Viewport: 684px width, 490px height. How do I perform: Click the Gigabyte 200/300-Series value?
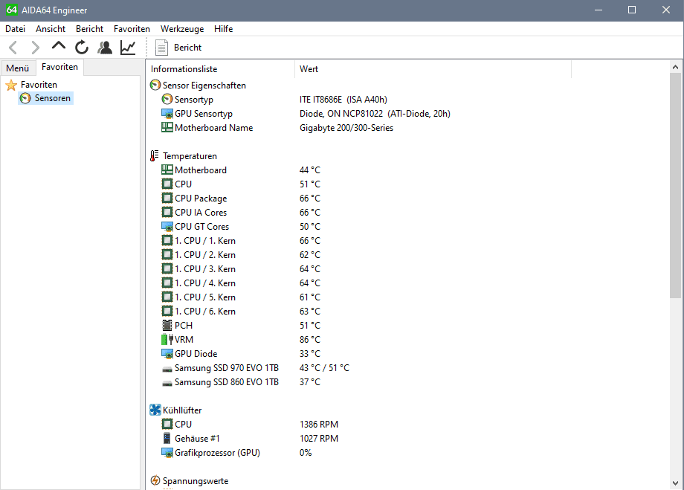[346, 127]
